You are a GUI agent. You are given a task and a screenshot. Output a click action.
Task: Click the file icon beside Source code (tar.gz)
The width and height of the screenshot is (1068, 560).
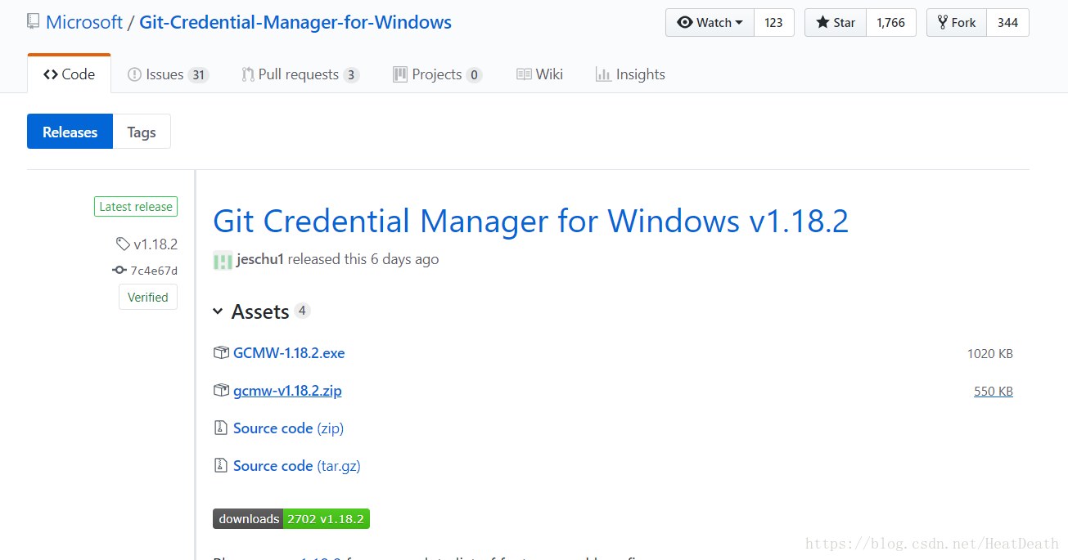point(220,465)
